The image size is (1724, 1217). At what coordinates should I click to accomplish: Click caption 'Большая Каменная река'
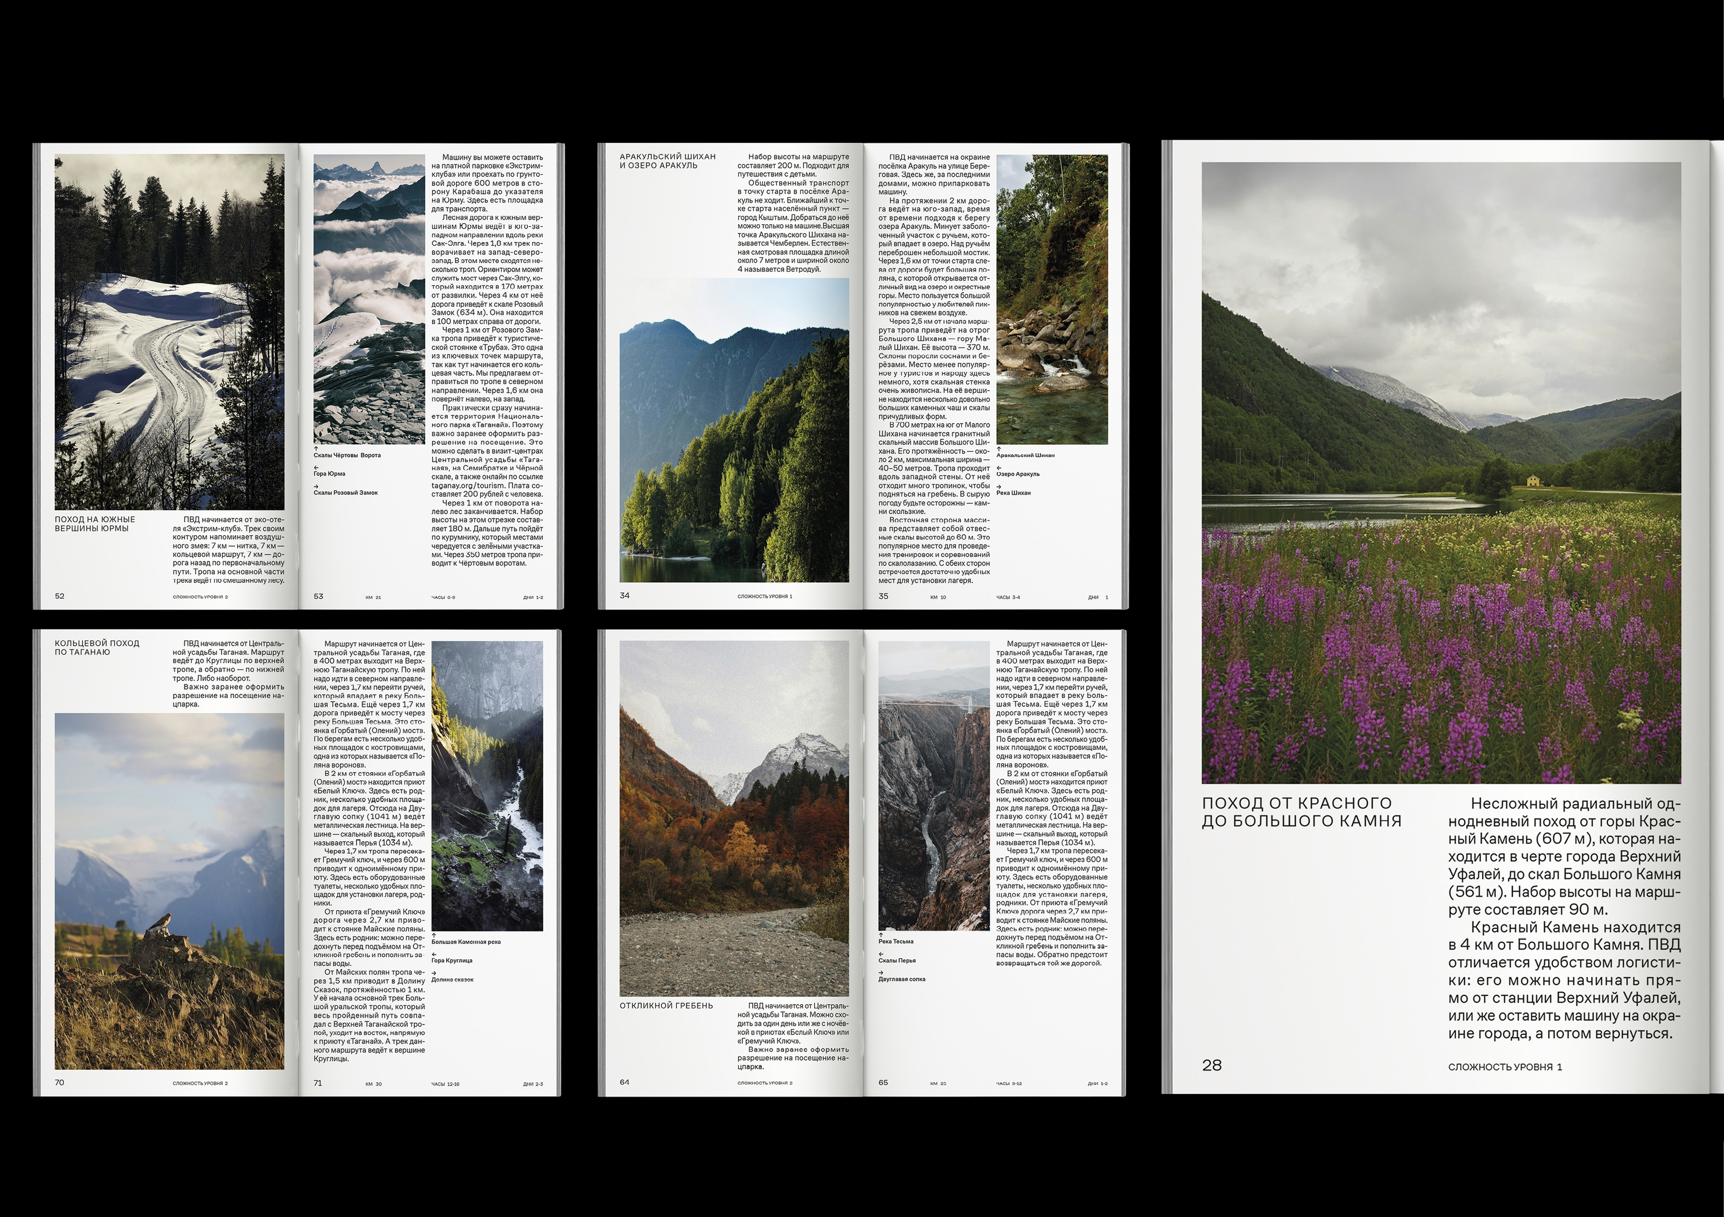click(465, 941)
